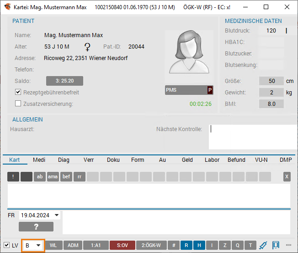Click the BMI field showing 8.0
The width and height of the screenshot is (298, 253).
click(271, 104)
